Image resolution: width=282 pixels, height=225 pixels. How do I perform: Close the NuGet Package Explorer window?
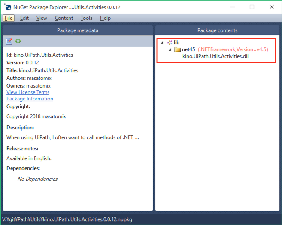(x=272, y=7)
